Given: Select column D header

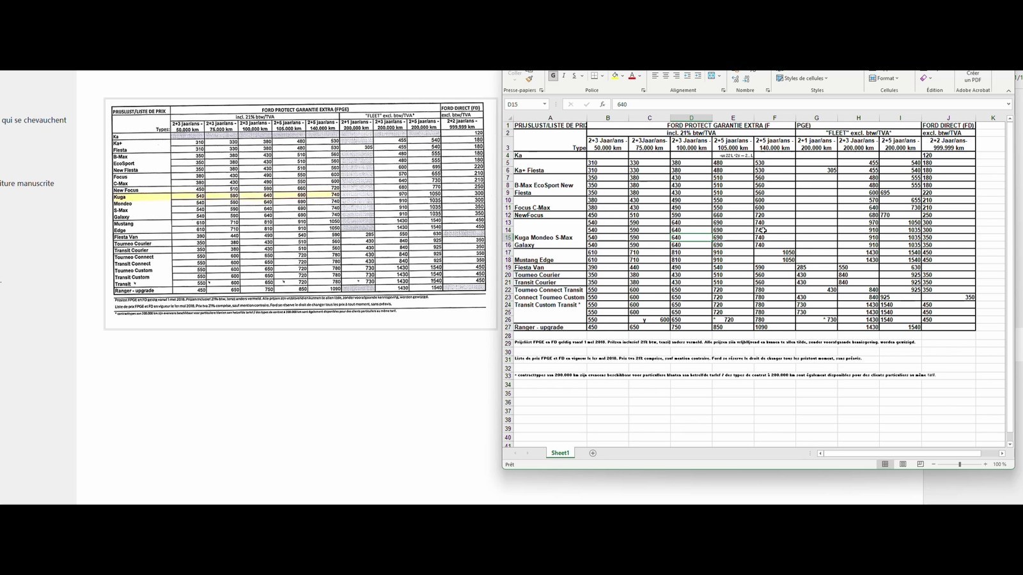Looking at the screenshot, I should pyautogui.click(x=691, y=118).
